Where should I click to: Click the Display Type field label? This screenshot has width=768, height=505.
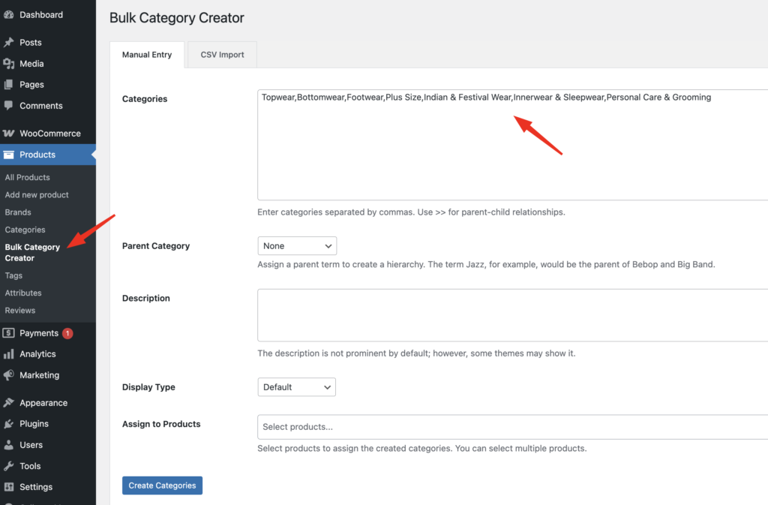tap(148, 387)
